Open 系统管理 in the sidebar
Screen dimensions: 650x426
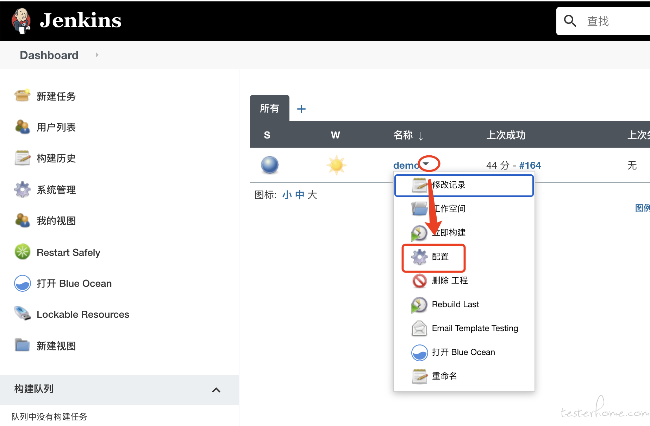coord(56,190)
